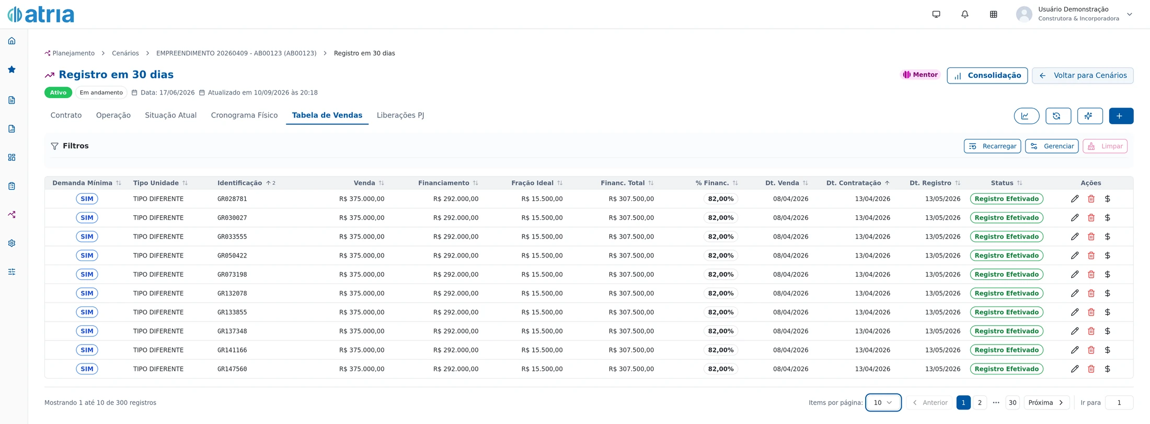Sort the table by the Status column
Image resolution: width=1150 pixels, height=424 pixels.
tap(1007, 183)
